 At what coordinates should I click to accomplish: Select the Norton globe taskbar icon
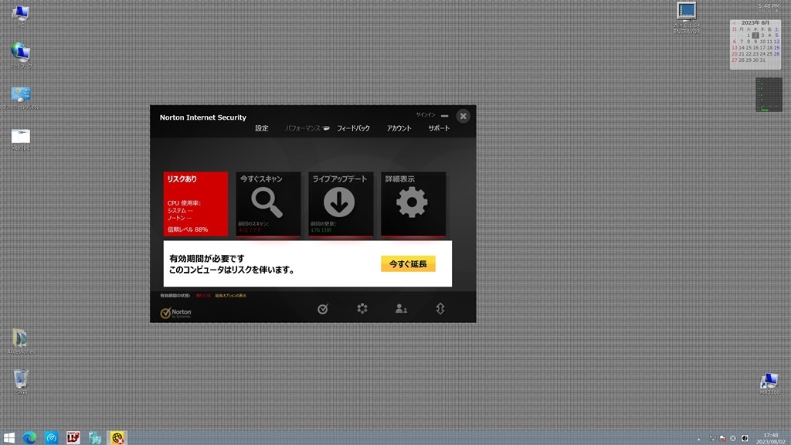tap(117, 437)
